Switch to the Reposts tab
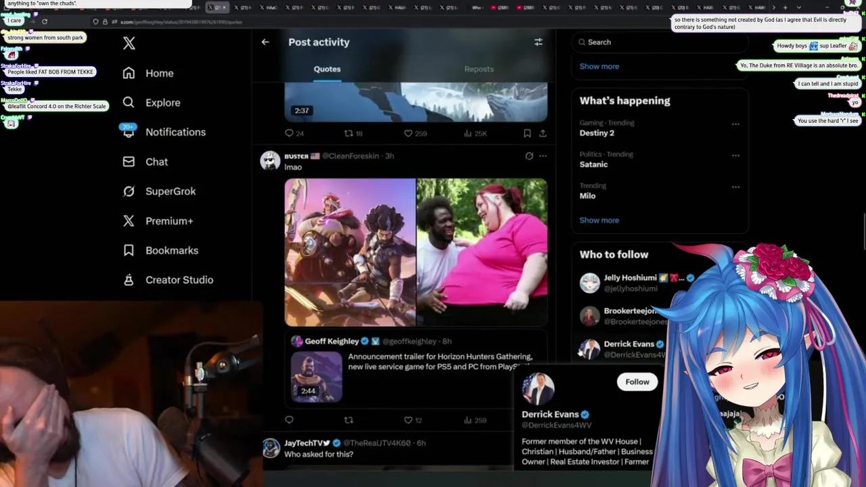866x487 pixels. [479, 69]
